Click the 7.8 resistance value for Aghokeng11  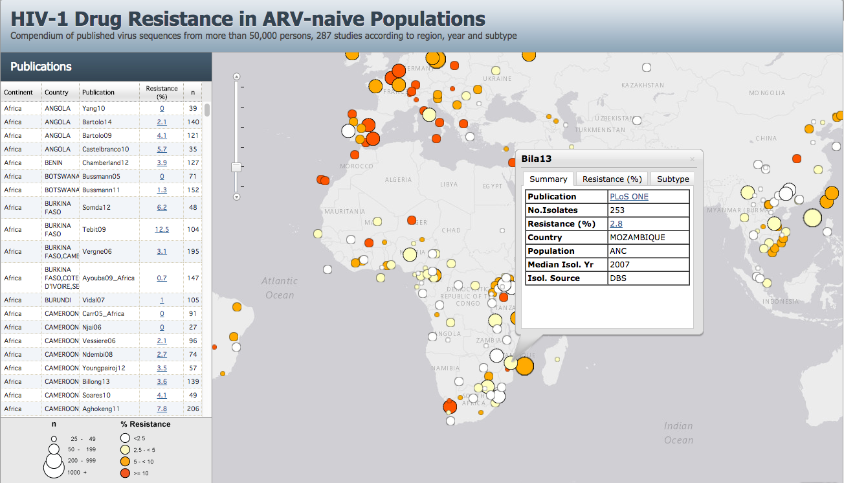point(162,409)
